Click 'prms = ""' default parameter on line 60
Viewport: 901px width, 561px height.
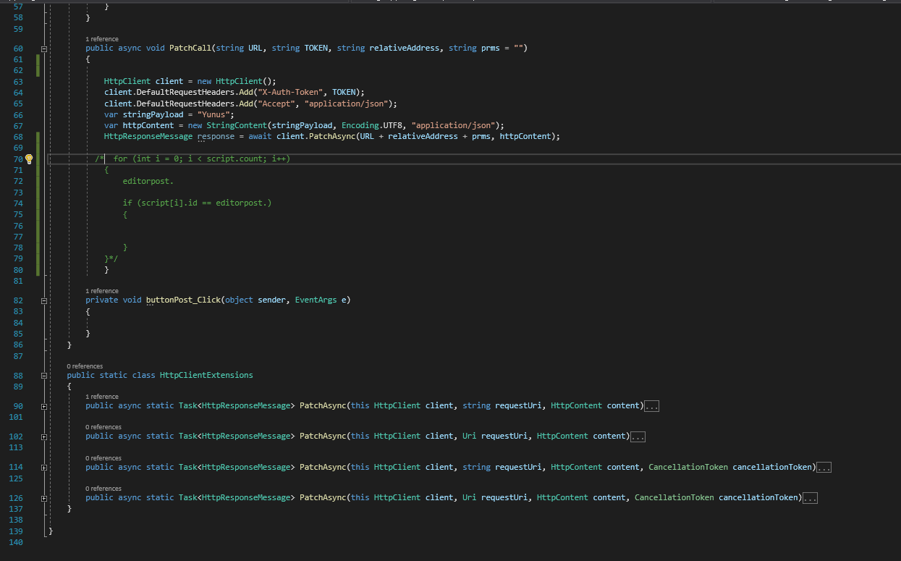502,48
